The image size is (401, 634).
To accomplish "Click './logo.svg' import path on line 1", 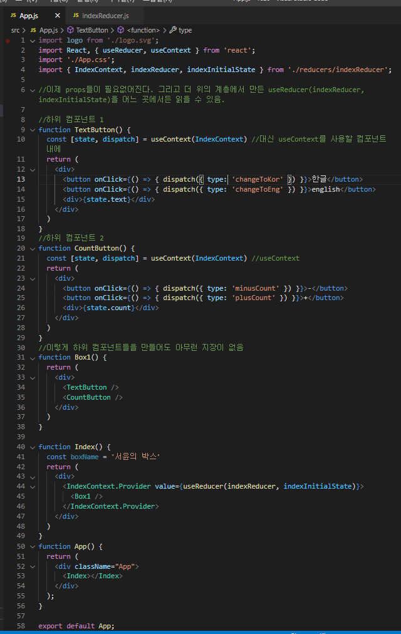I will pos(131,41).
